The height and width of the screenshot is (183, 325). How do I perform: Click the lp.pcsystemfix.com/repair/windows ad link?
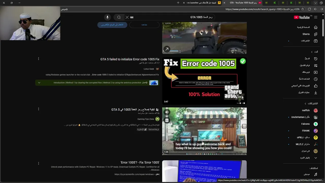point(134,174)
